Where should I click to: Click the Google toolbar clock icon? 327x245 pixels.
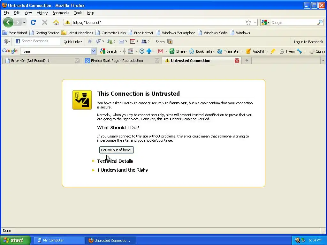(142, 51)
